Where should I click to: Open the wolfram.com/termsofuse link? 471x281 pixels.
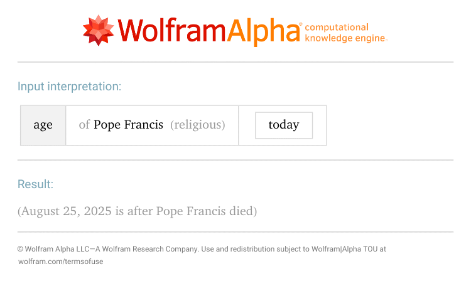click(x=61, y=262)
